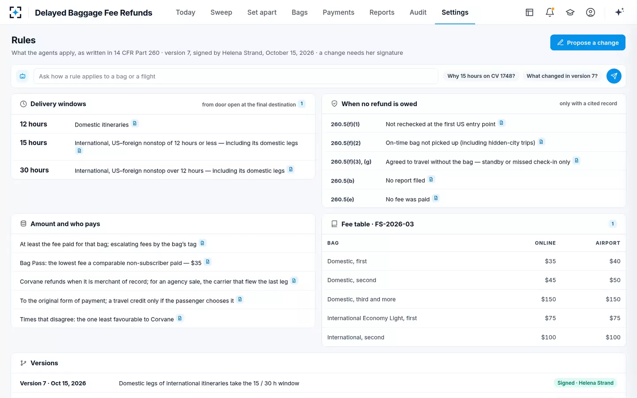Open citation for Times that disagree rule
637x398 pixels.
[x=180, y=318]
